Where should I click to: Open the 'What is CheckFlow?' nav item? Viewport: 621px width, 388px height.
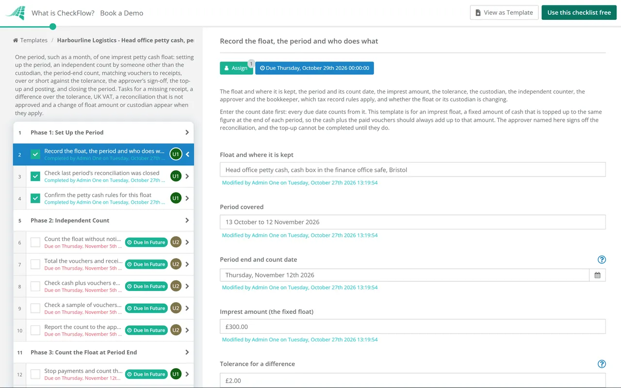tap(63, 13)
